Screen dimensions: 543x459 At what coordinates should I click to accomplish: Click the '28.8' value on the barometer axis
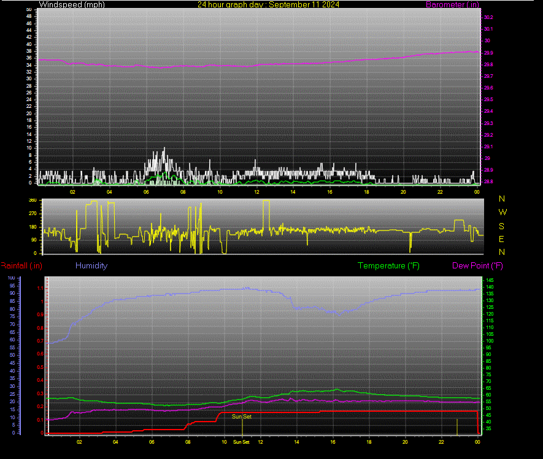(488, 181)
